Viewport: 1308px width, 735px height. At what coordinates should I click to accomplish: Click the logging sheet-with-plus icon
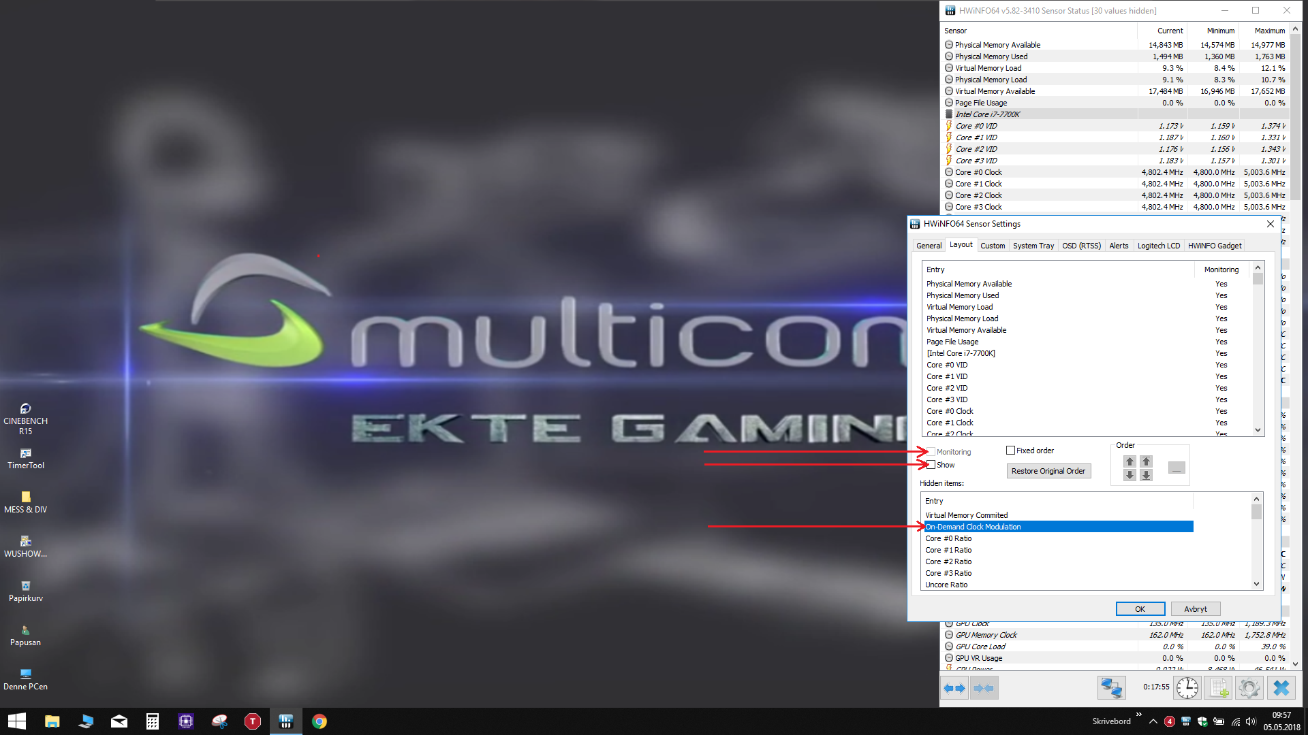(1219, 688)
